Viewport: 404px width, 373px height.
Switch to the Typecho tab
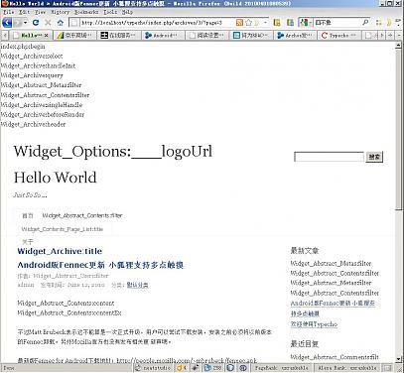339,35
